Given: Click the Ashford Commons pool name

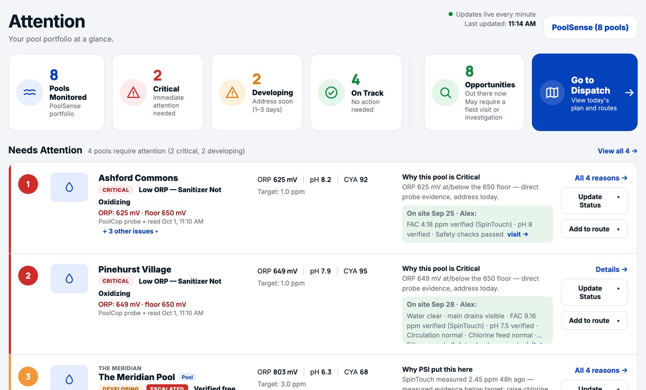Looking at the screenshot, I should pos(138,178).
